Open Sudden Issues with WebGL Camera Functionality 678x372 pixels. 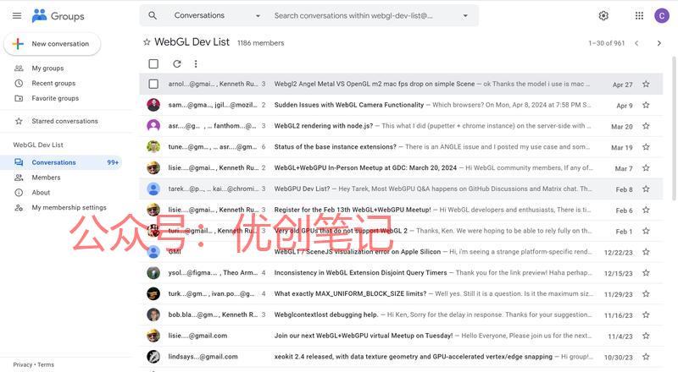tap(349, 105)
